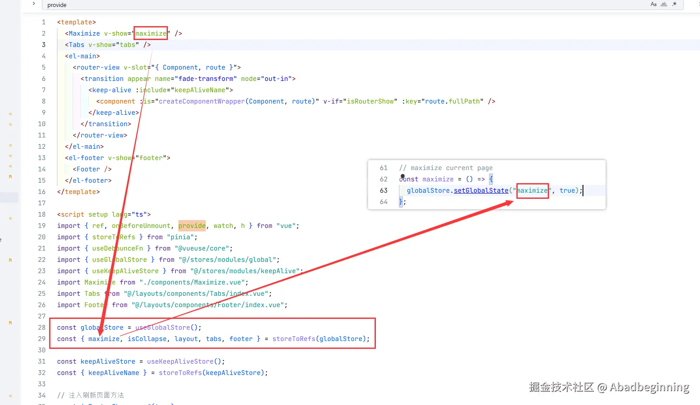Click the "footer" v-show value on line 13
This screenshot has width=700, height=405.
[151, 158]
